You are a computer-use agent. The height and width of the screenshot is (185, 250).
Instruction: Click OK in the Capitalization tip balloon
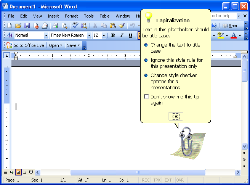[176, 116]
